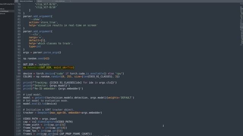Click the 'VIDEO_PATH = args.input' line
This screenshot has height=136, width=243.
40,119
